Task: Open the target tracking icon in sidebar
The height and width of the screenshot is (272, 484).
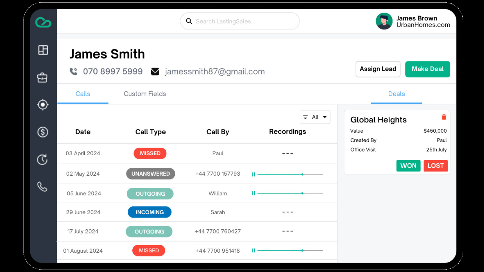Action: click(43, 105)
